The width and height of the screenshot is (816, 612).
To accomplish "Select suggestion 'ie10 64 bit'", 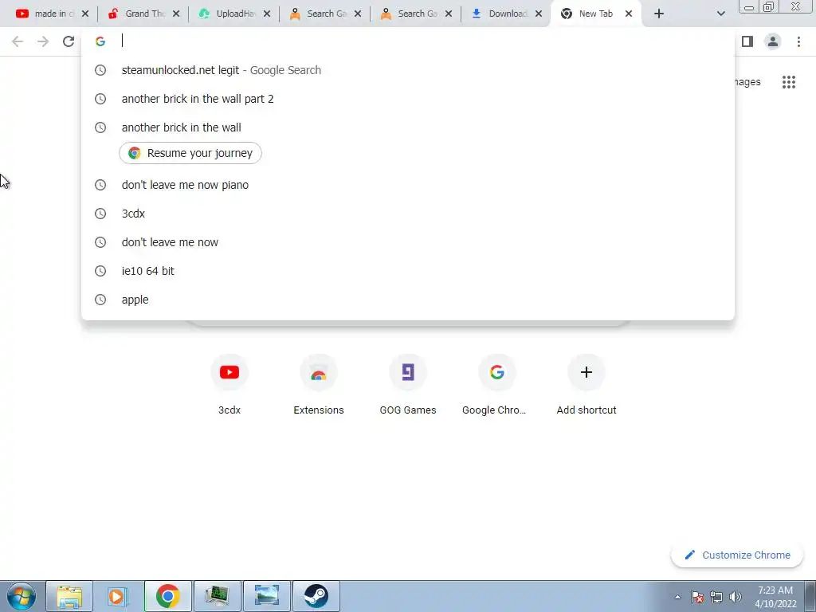I will [408, 271].
